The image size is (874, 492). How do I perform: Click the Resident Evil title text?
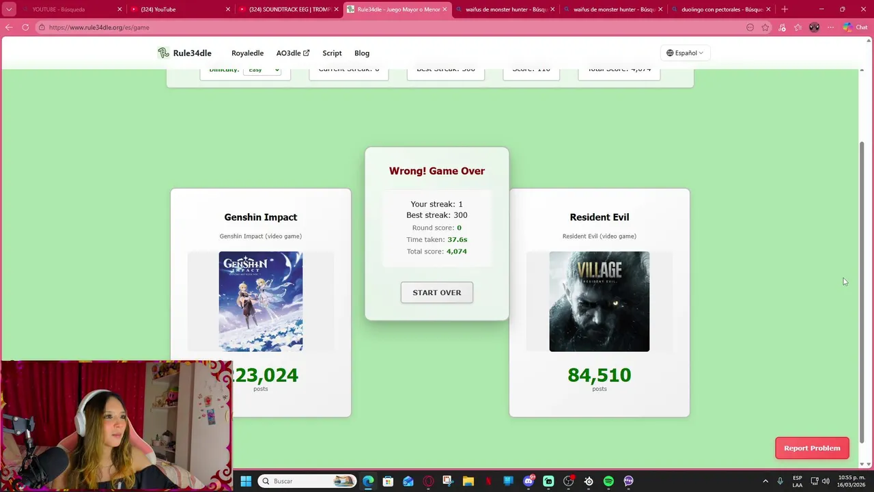[600, 217]
